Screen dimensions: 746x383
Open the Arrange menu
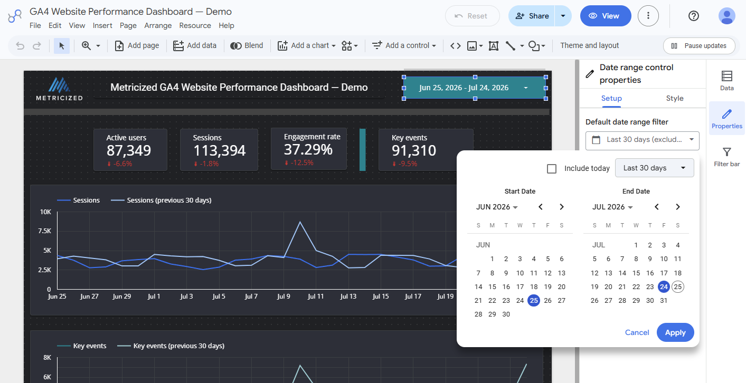(158, 25)
